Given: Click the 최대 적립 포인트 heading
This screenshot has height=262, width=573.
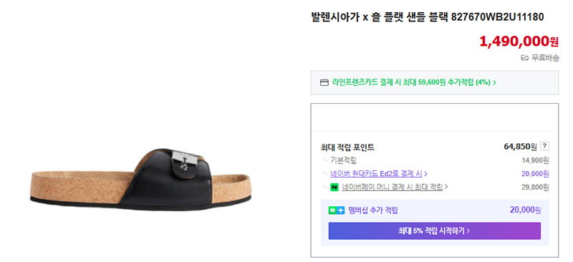Looking at the screenshot, I should tap(347, 147).
